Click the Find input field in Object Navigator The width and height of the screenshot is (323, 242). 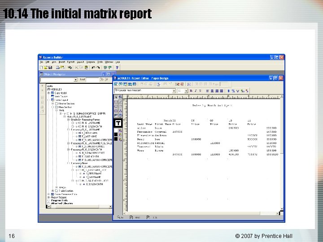pyautogui.click(x=92, y=80)
